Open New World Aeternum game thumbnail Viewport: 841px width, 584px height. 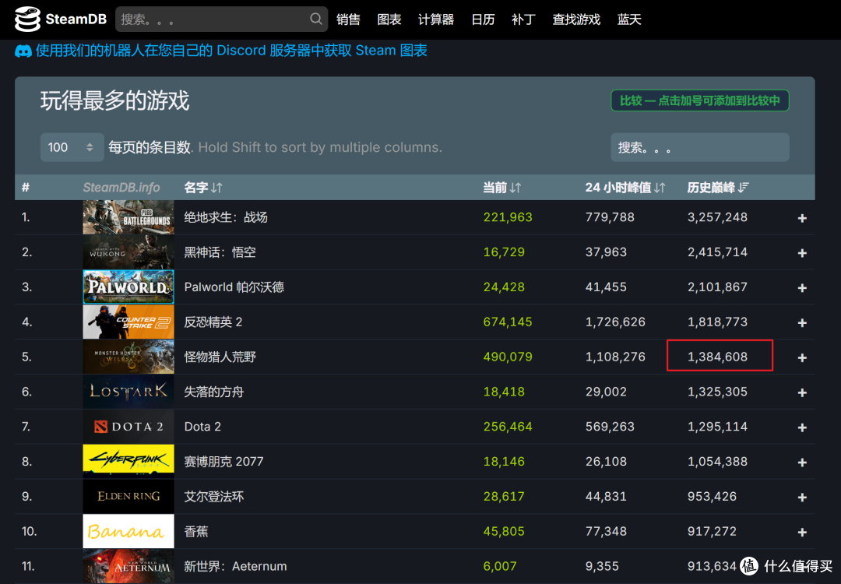point(128,566)
